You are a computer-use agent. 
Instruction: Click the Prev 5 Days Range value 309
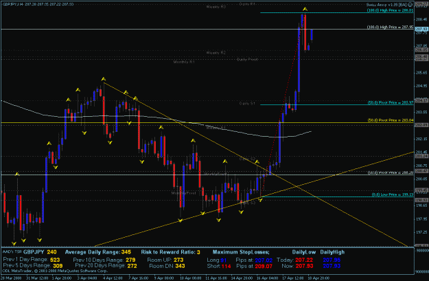click(x=58, y=266)
